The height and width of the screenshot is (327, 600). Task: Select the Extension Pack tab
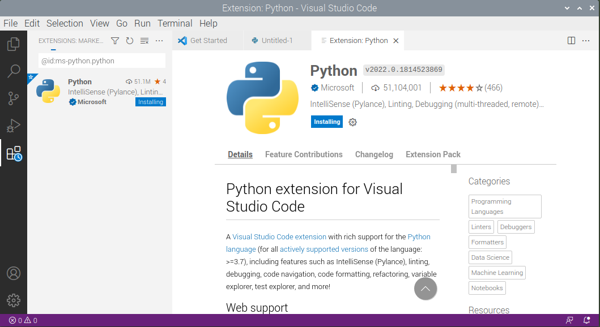pyautogui.click(x=433, y=154)
